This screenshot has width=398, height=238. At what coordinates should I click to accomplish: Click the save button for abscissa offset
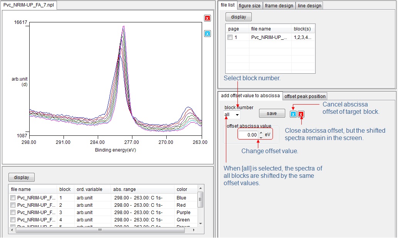point(272,113)
